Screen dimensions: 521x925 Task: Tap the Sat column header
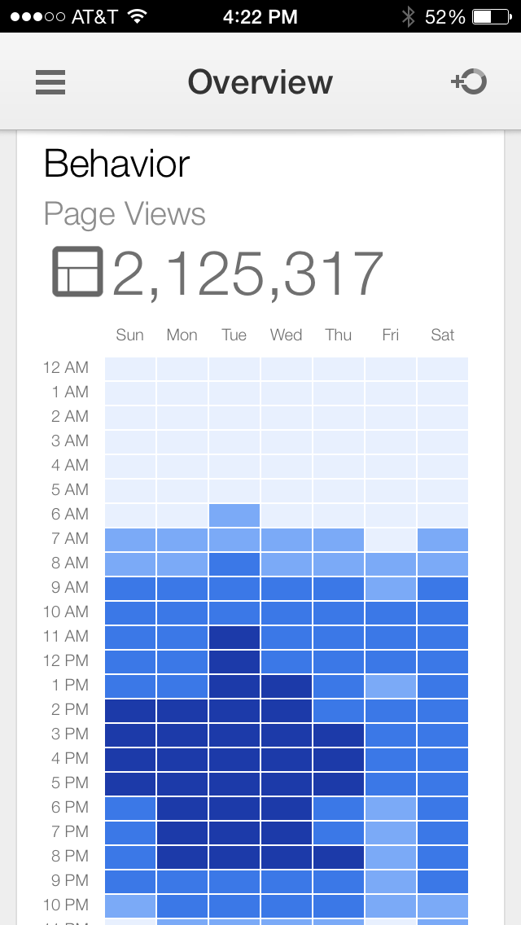pyautogui.click(x=442, y=334)
